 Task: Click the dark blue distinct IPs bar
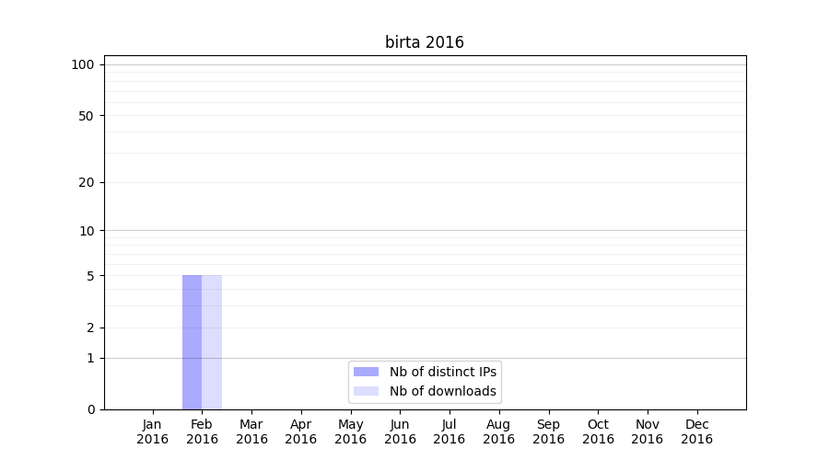tap(192, 342)
